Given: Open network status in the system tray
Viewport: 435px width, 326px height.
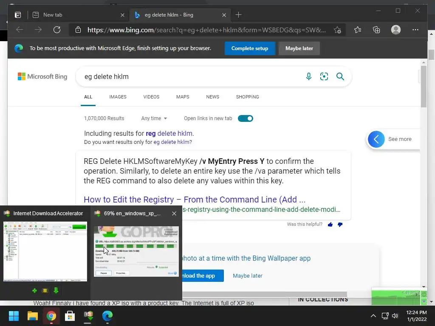Looking at the screenshot, I should click(x=385, y=316).
